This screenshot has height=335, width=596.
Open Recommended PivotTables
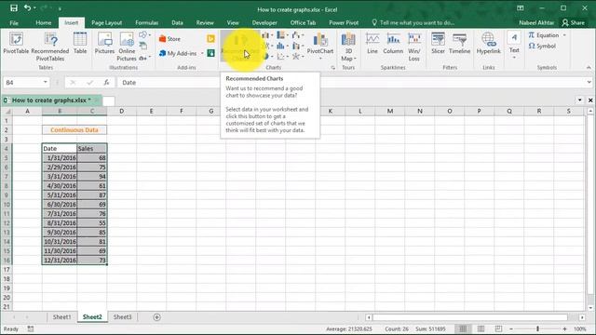[x=50, y=47]
